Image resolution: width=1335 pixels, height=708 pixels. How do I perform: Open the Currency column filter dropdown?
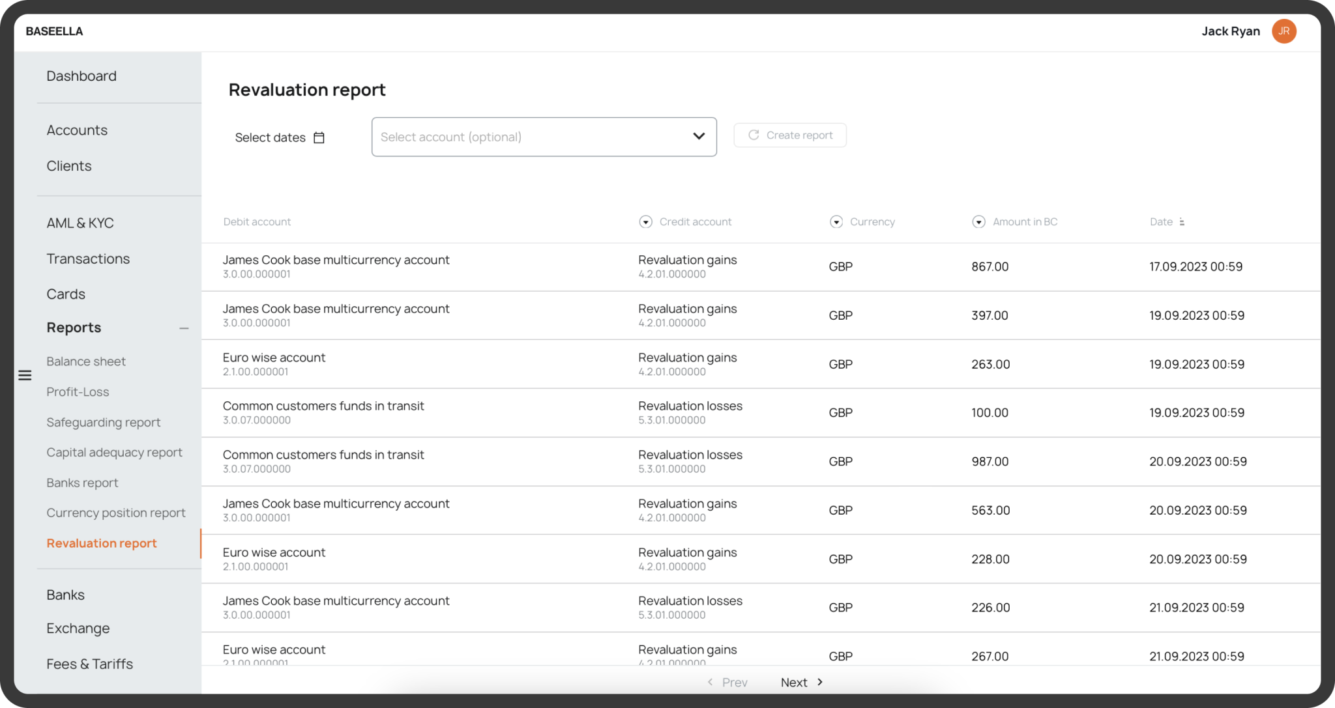click(x=836, y=221)
